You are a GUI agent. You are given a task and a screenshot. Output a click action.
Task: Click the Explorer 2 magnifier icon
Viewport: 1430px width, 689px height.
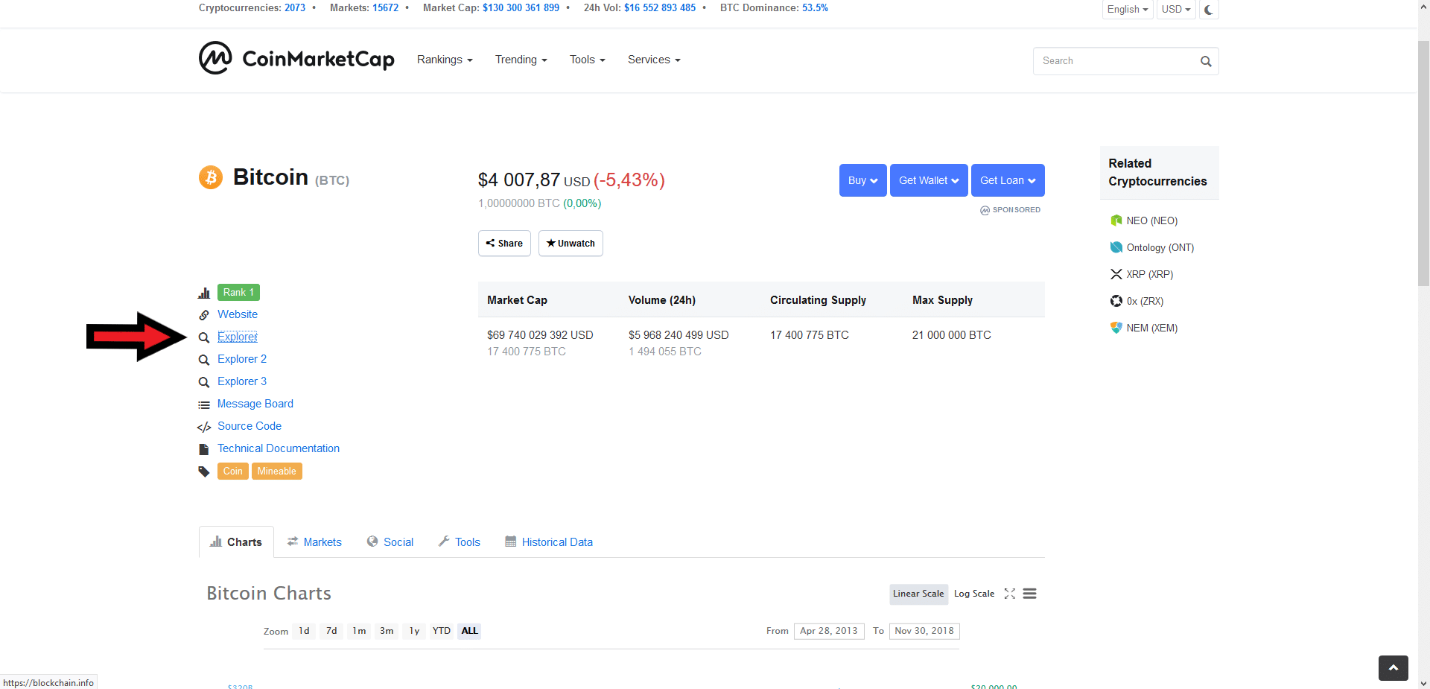[204, 360]
